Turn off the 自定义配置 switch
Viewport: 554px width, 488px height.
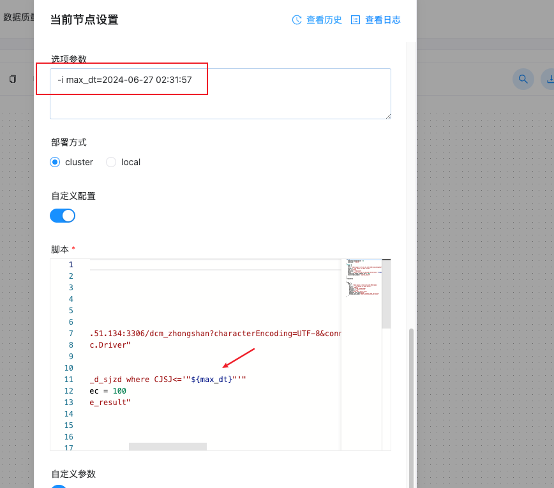63,216
